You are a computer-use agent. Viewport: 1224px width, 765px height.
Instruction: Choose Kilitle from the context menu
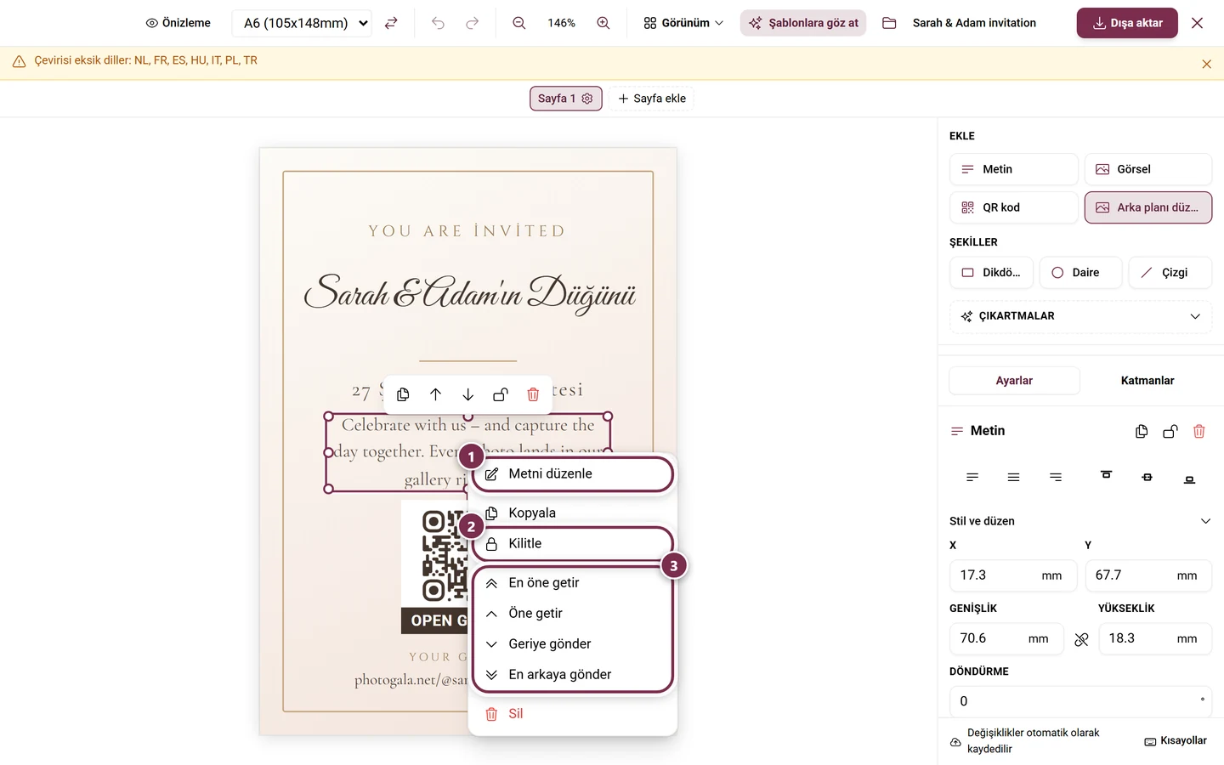(573, 544)
